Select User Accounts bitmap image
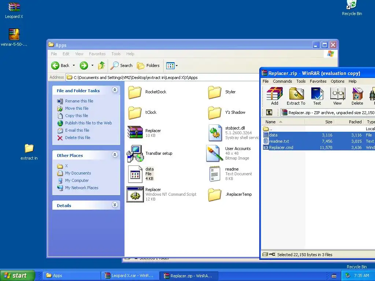 pos(229,153)
